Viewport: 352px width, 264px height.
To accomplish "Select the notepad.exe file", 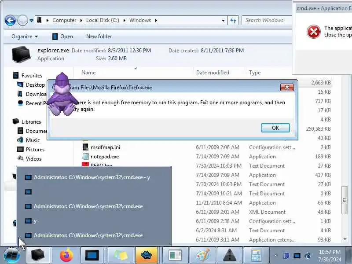I will click(x=105, y=157).
